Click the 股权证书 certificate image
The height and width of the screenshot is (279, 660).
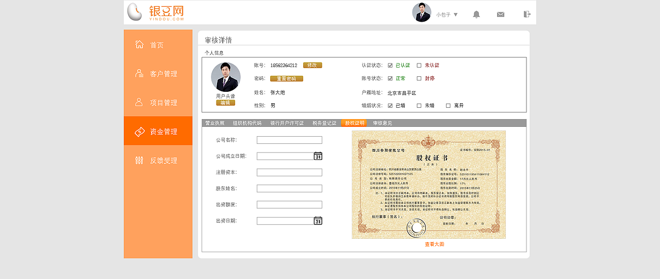click(x=428, y=185)
